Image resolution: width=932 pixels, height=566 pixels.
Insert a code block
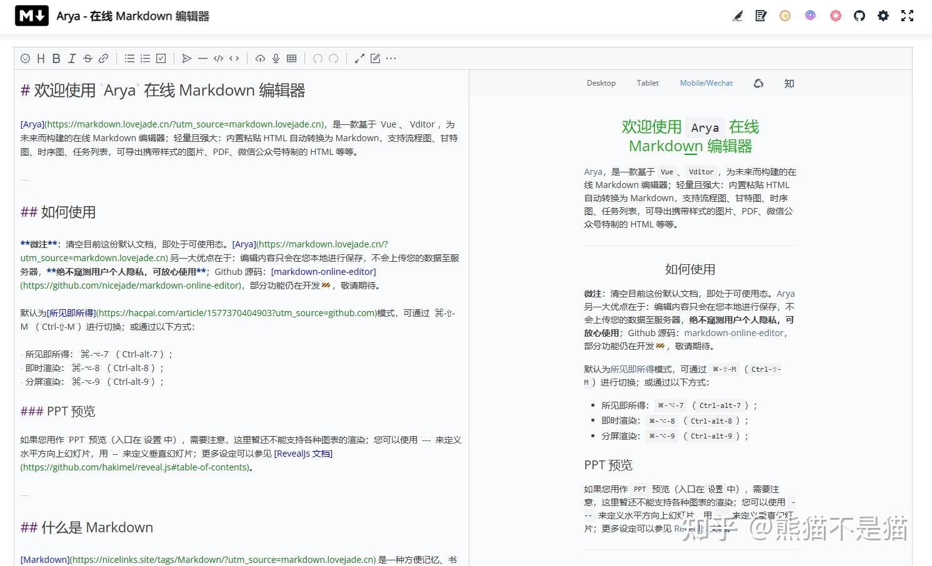tap(218, 58)
